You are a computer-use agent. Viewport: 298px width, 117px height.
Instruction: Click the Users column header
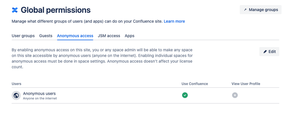tap(16, 84)
